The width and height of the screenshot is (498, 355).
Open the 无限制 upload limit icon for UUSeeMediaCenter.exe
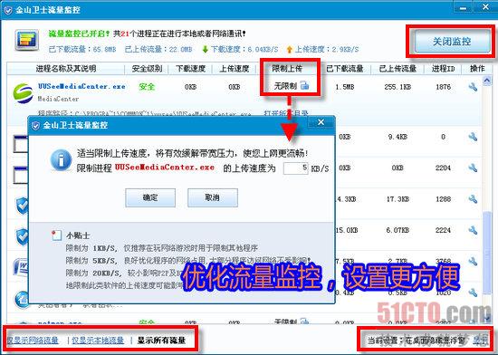304,85
